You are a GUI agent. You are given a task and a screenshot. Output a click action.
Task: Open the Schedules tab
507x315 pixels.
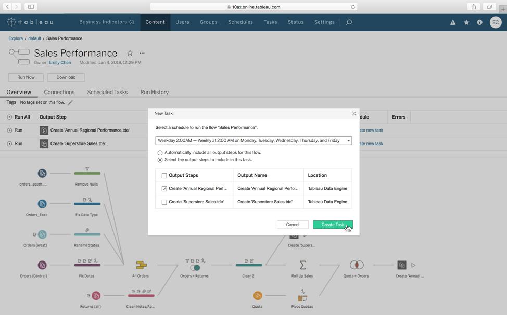click(240, 22)
